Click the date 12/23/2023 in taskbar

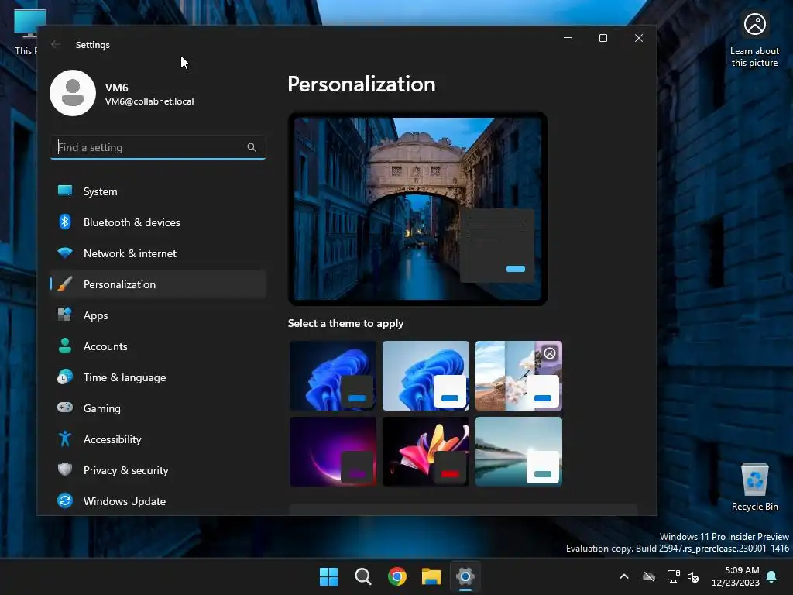(x=736, y=583)
